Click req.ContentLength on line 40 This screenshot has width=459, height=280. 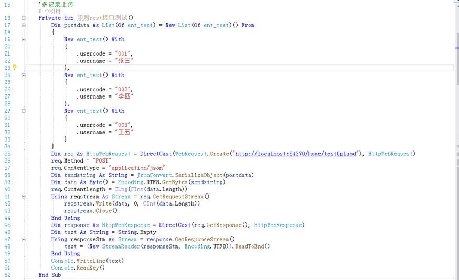pos(79,189)
